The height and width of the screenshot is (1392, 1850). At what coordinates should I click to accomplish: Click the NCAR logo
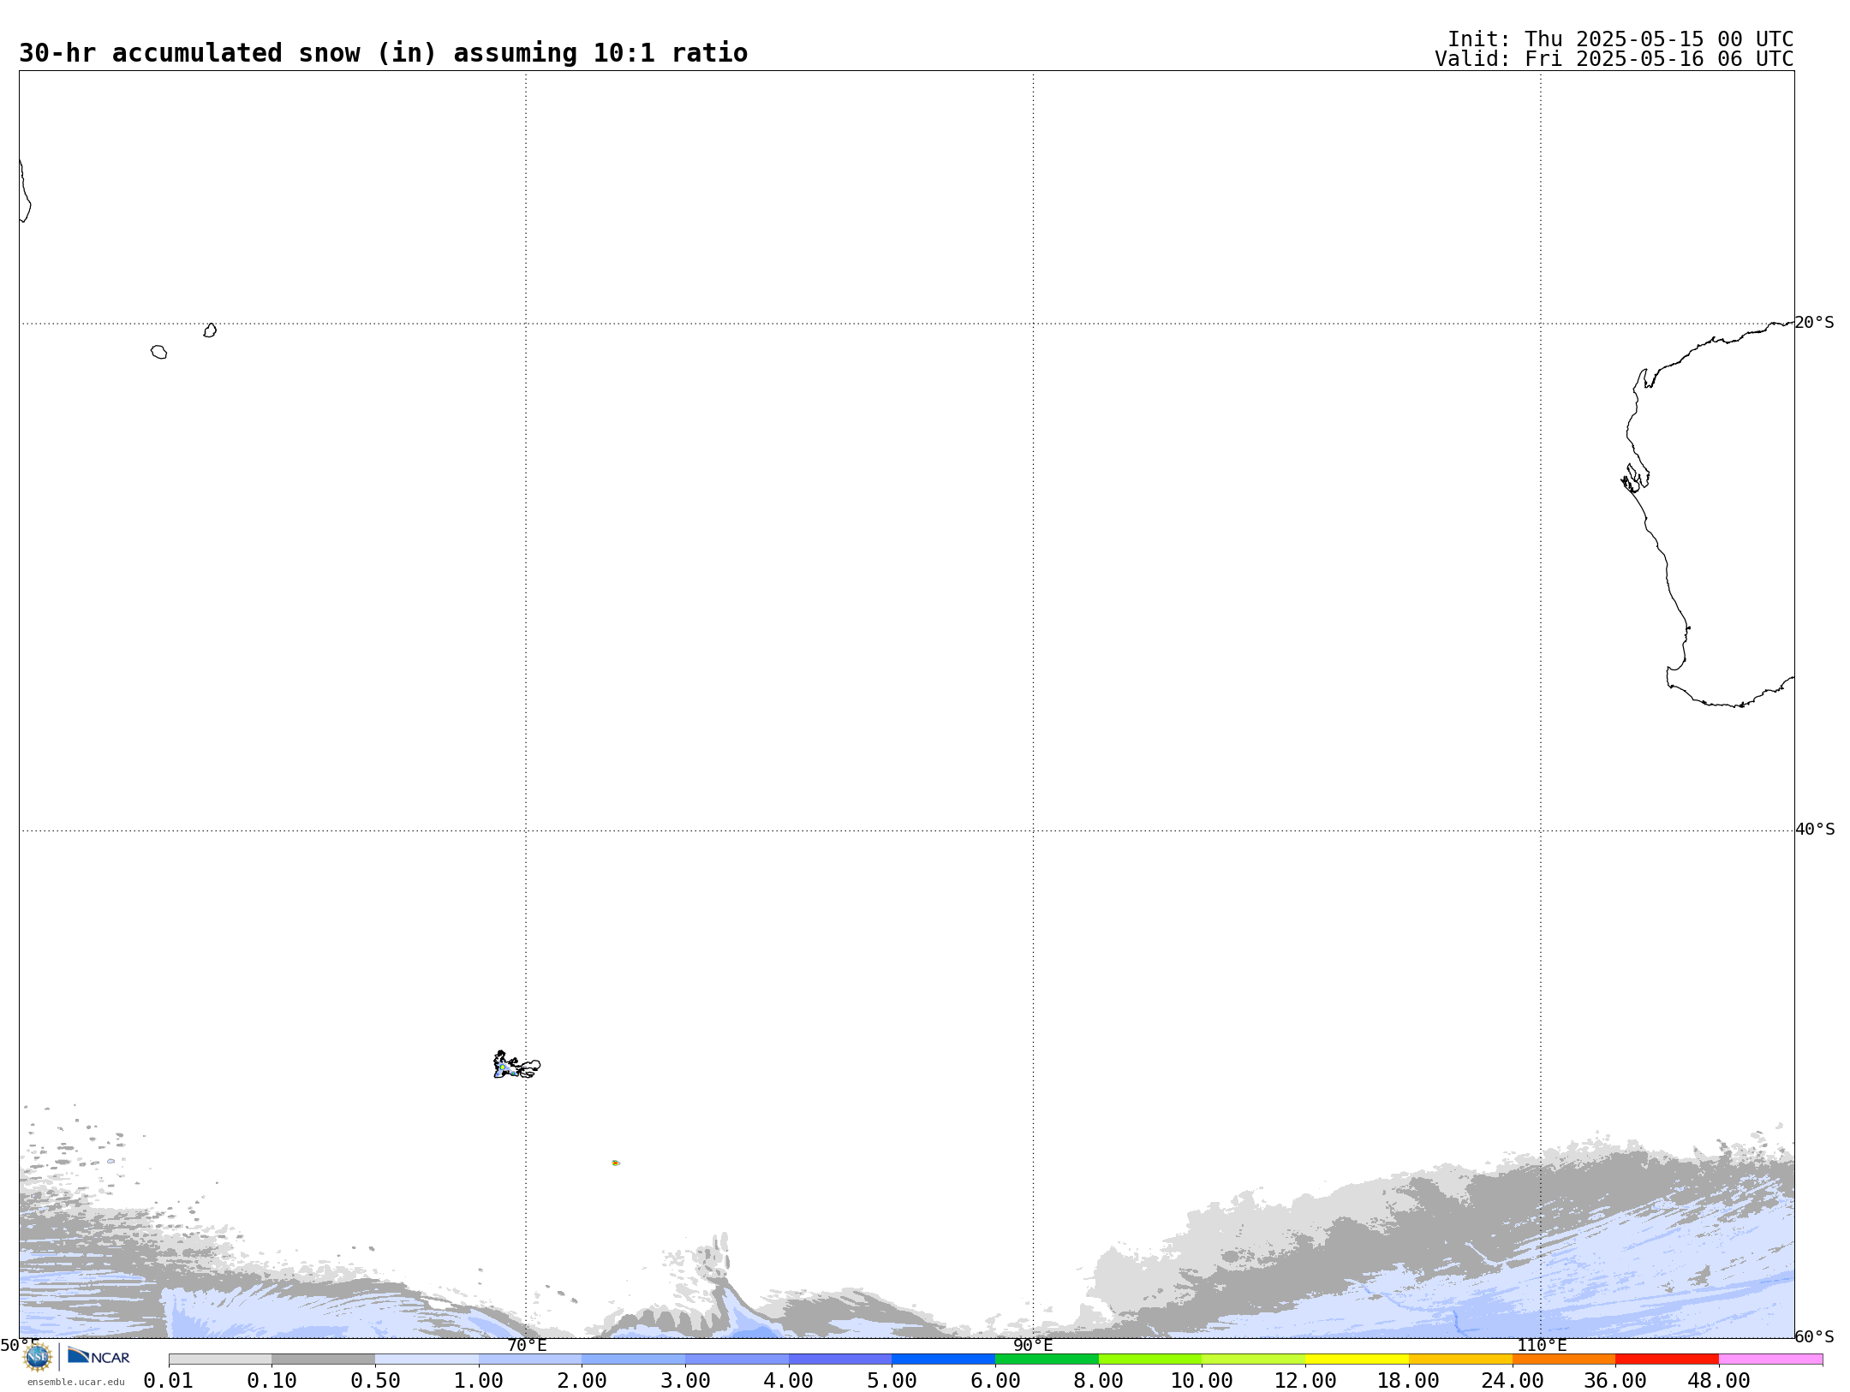tap(98, 1356)
